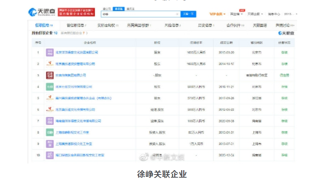Open the row 7 Hainan culture media company link
The height and width of the screenshot is (180, 327).
click(78, 121)
